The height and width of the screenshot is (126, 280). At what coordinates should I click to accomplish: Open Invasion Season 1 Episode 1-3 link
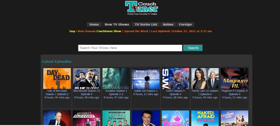tap(116, 93)
